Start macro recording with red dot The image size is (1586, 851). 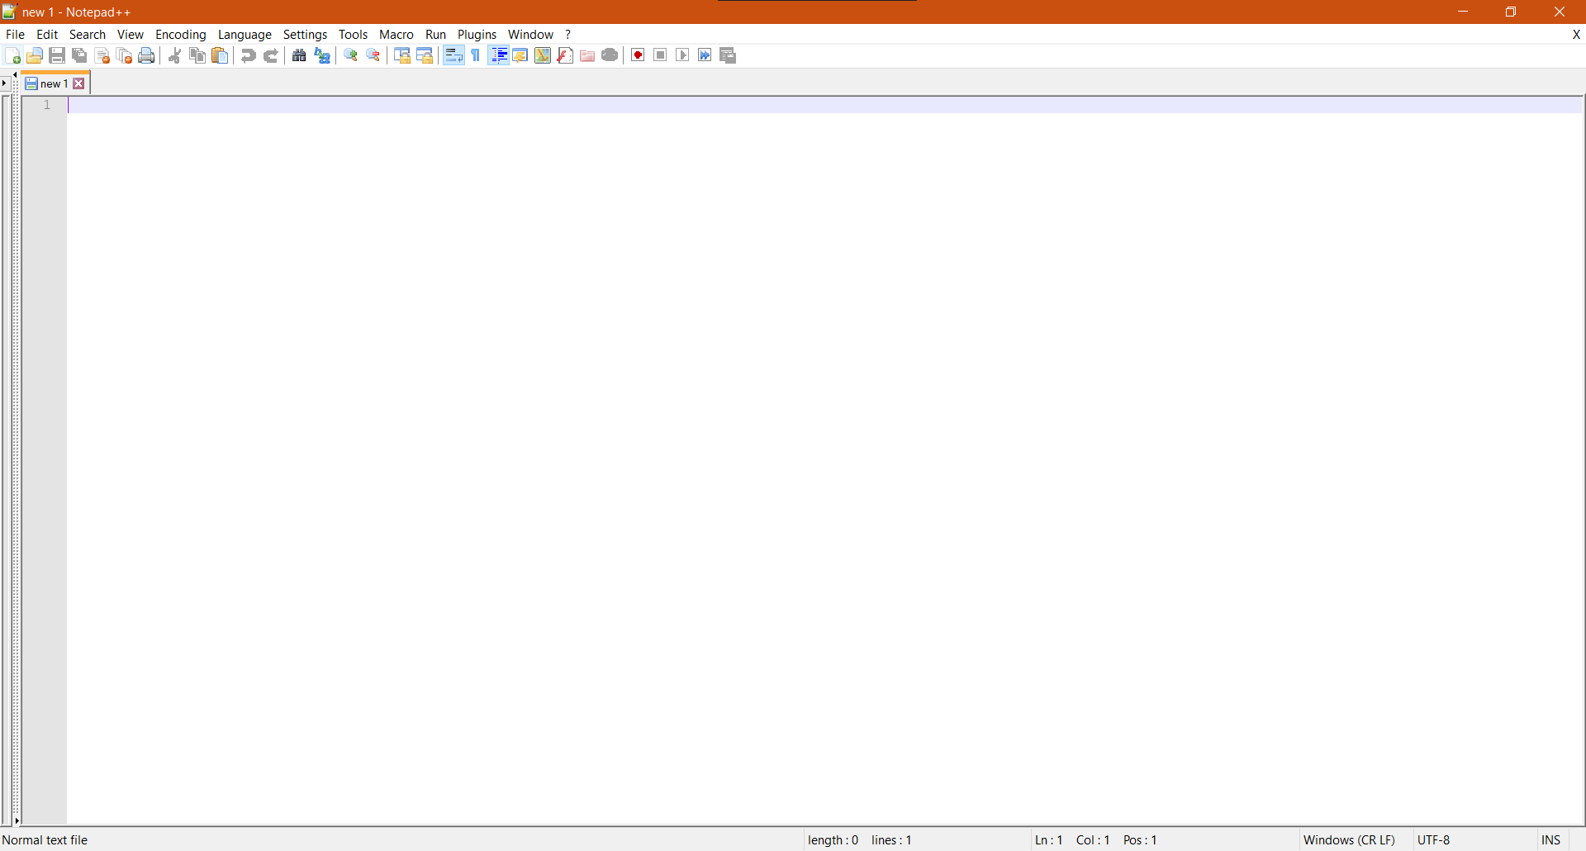coord(638,55)
